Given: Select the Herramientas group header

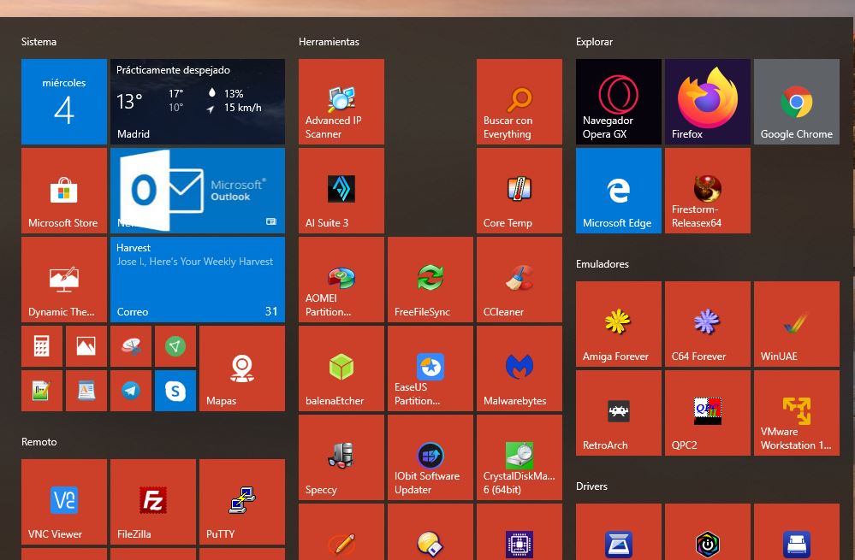Looking at the screenshot, I should click(329, 42).
